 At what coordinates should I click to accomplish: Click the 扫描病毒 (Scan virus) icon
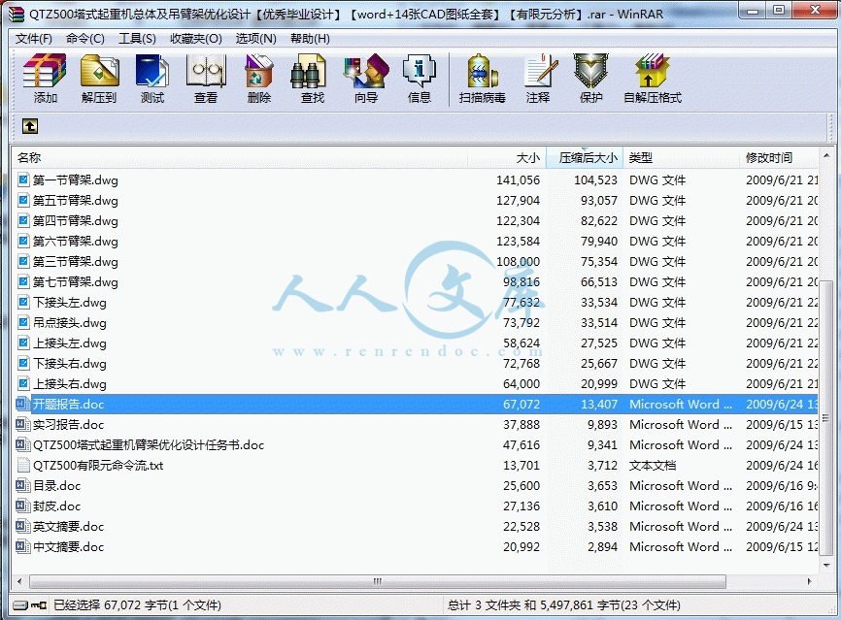click(483, 71)
